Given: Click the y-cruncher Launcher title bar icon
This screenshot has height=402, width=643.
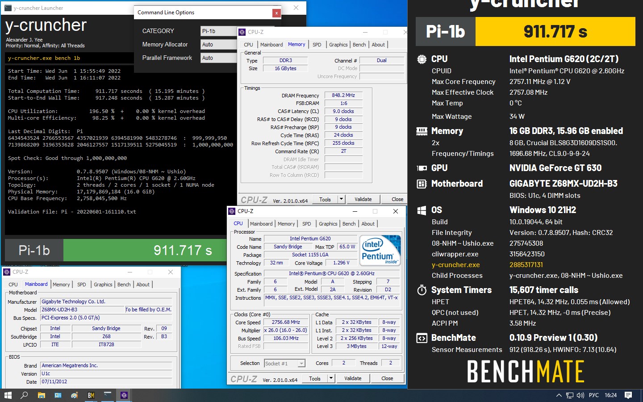Looking at the screenshot, I should pyautogui.click(x=8, y=8).
